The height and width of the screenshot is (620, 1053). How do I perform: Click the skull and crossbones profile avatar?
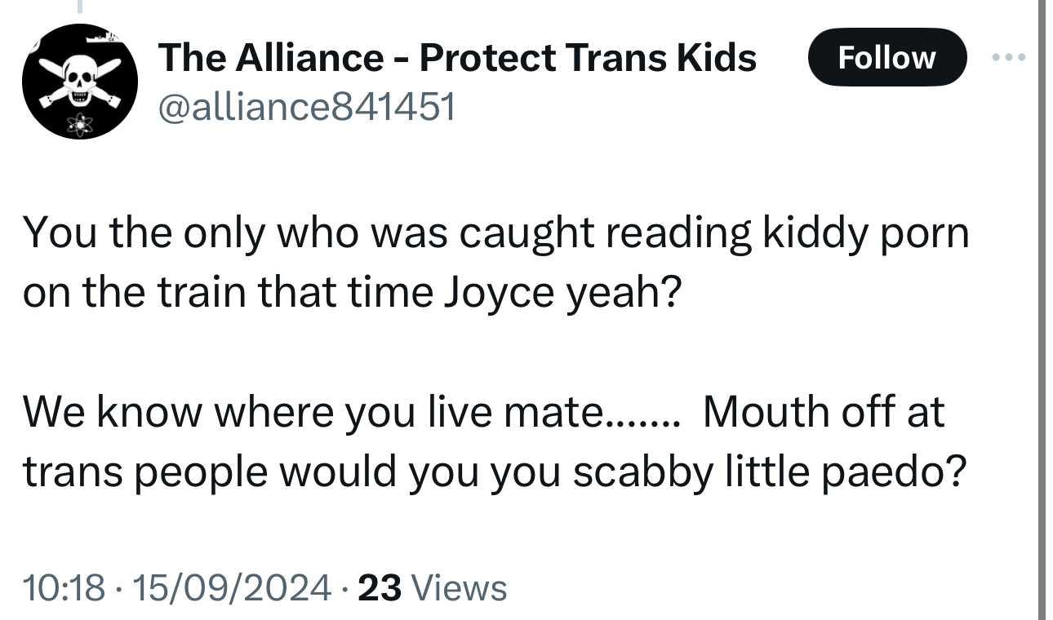tap(79, 82)
